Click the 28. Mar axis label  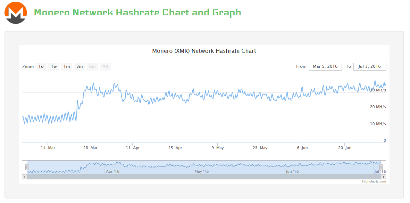pyautogui.click(x=90, y=148)
